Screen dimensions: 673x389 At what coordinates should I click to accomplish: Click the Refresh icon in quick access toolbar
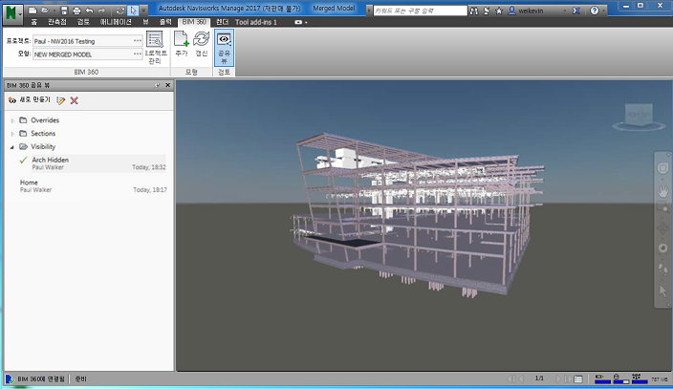point(120,11)
